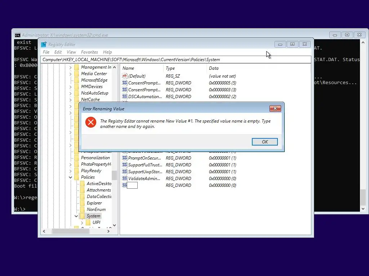Click the empty value name edit box

pyautogui.click(x=132, y=185)
